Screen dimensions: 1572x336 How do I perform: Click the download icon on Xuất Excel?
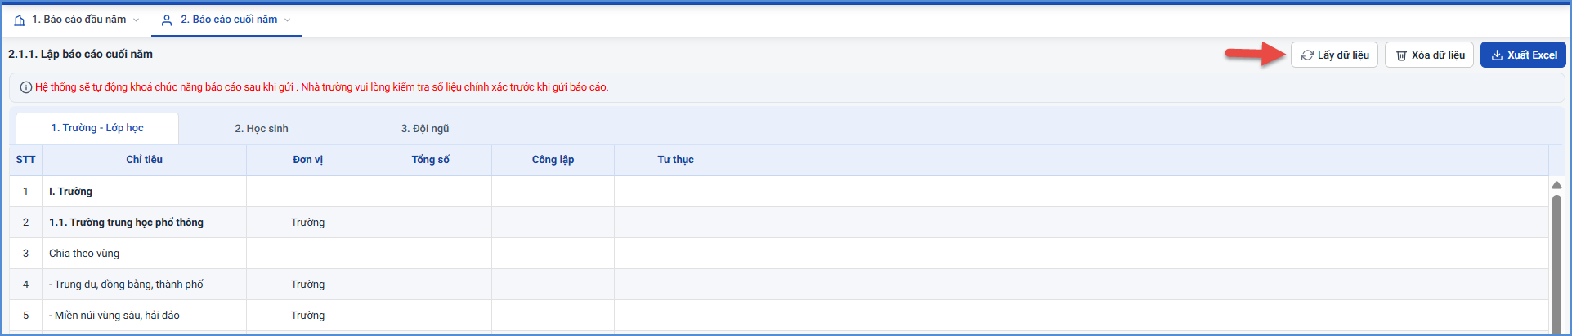[1497, 55]
